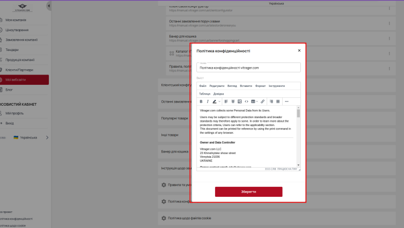
Task: Open Мій профіль in the sidebar
Action: tap(15, 113)
